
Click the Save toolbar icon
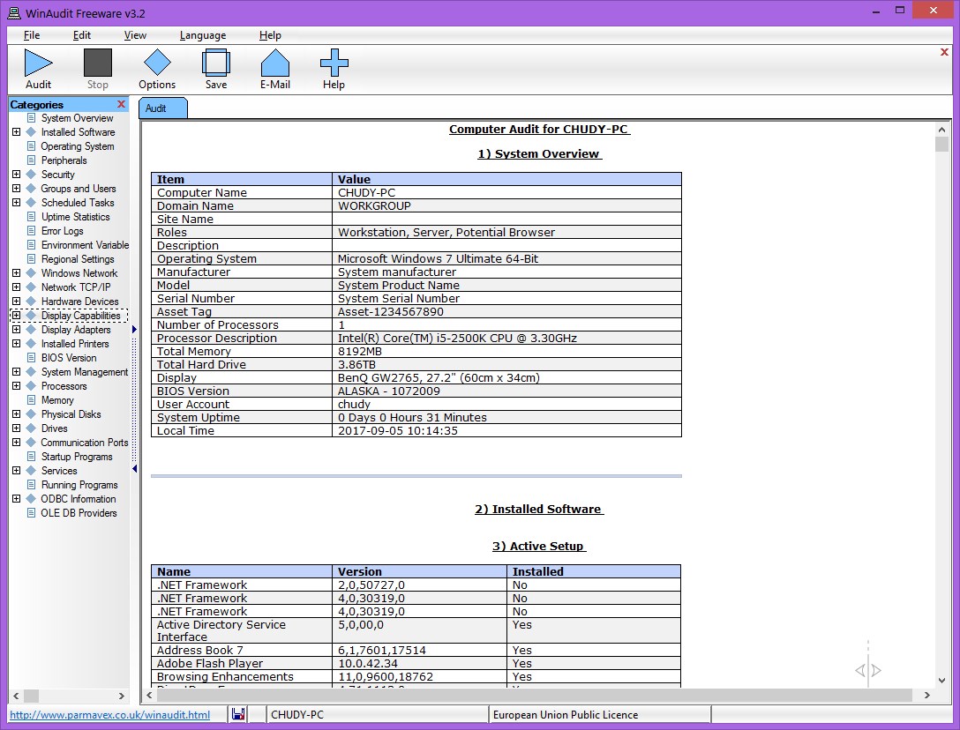click(x=216, y=63)
